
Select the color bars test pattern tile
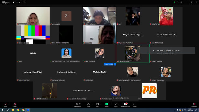click(33, 35)
